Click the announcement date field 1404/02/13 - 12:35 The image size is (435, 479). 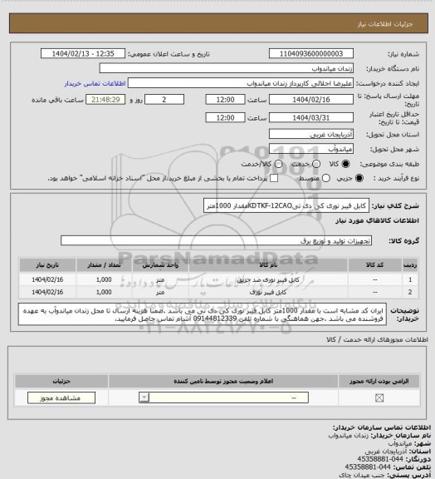point(83,54)
